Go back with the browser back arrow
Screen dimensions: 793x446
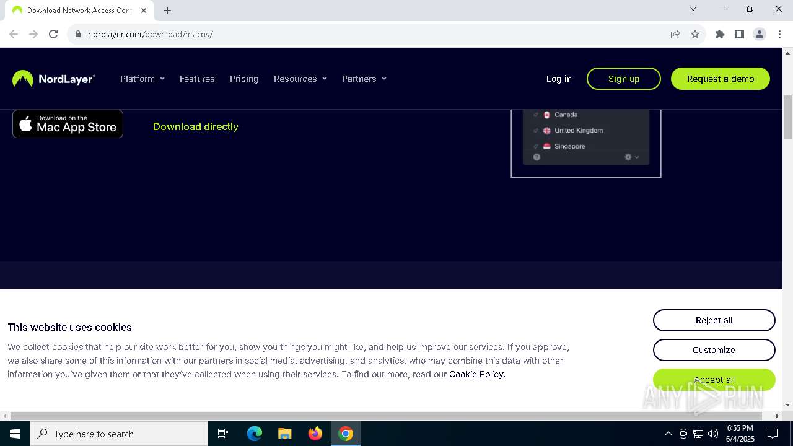[14, 34]
